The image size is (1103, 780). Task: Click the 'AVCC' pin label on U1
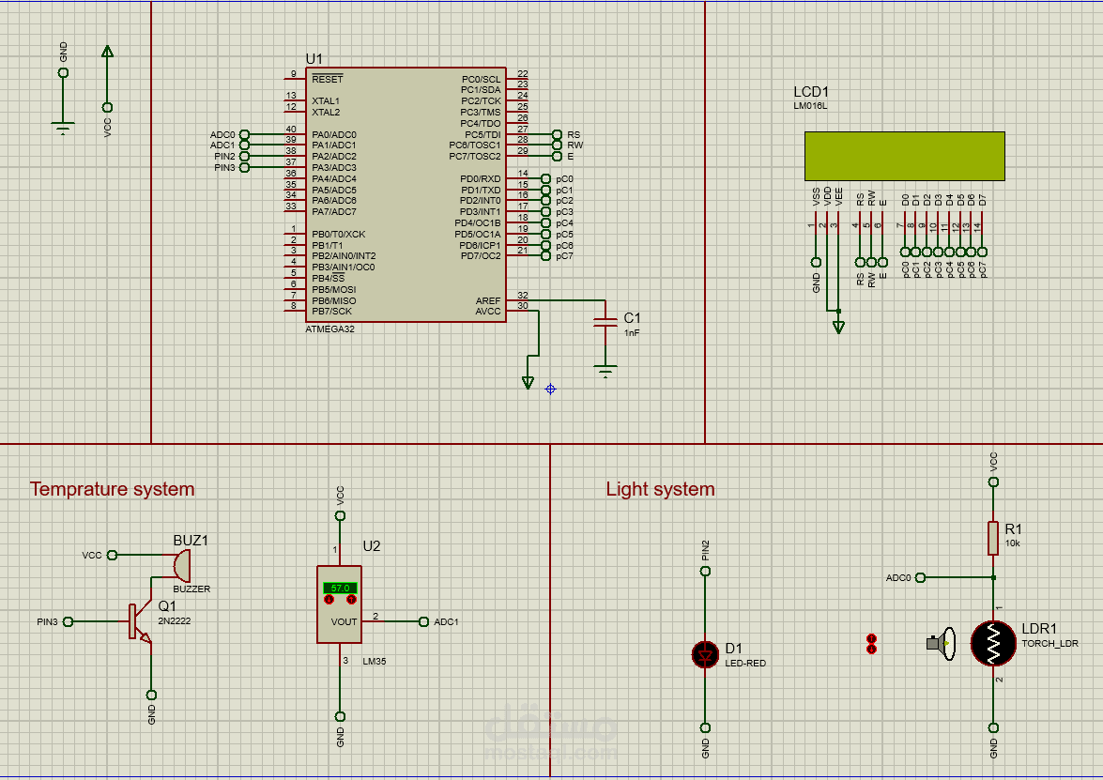click(488, 312)
